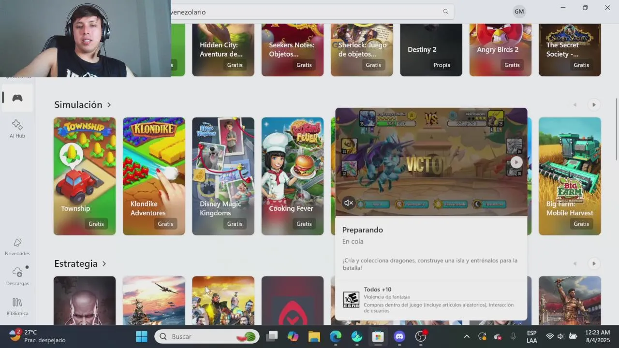The image size is (619, 348).
Task: Advance Estrategia carousel to next page
Action: [594, 263]
